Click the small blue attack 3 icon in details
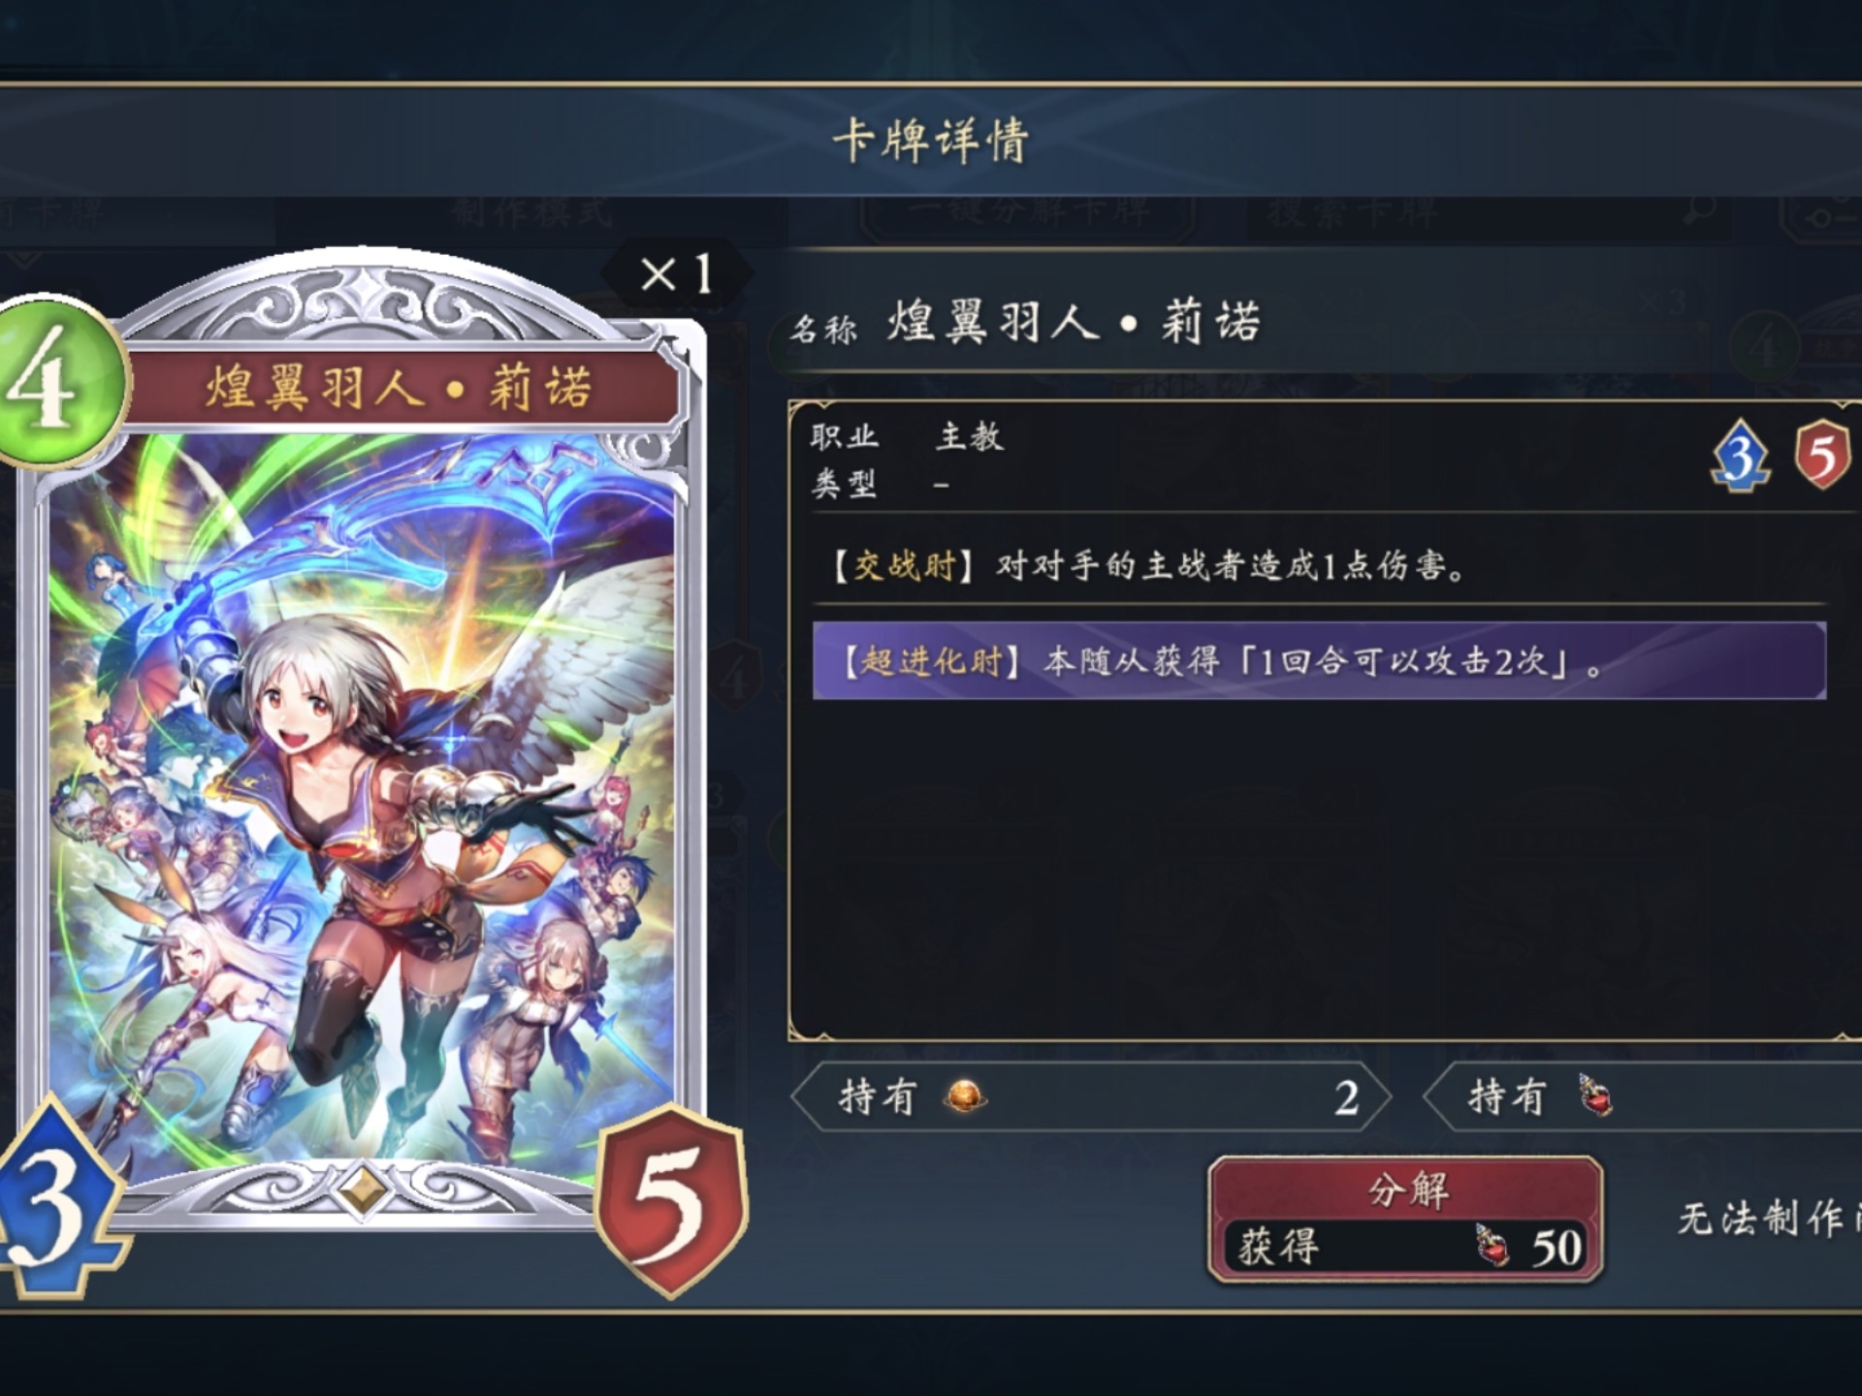Screen dimensions: 1862x1396 coord(1741,455)
